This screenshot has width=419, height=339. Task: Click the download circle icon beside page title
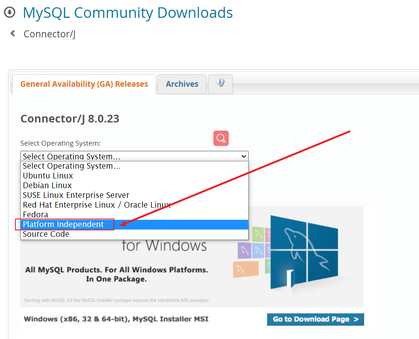click(9, 13)
